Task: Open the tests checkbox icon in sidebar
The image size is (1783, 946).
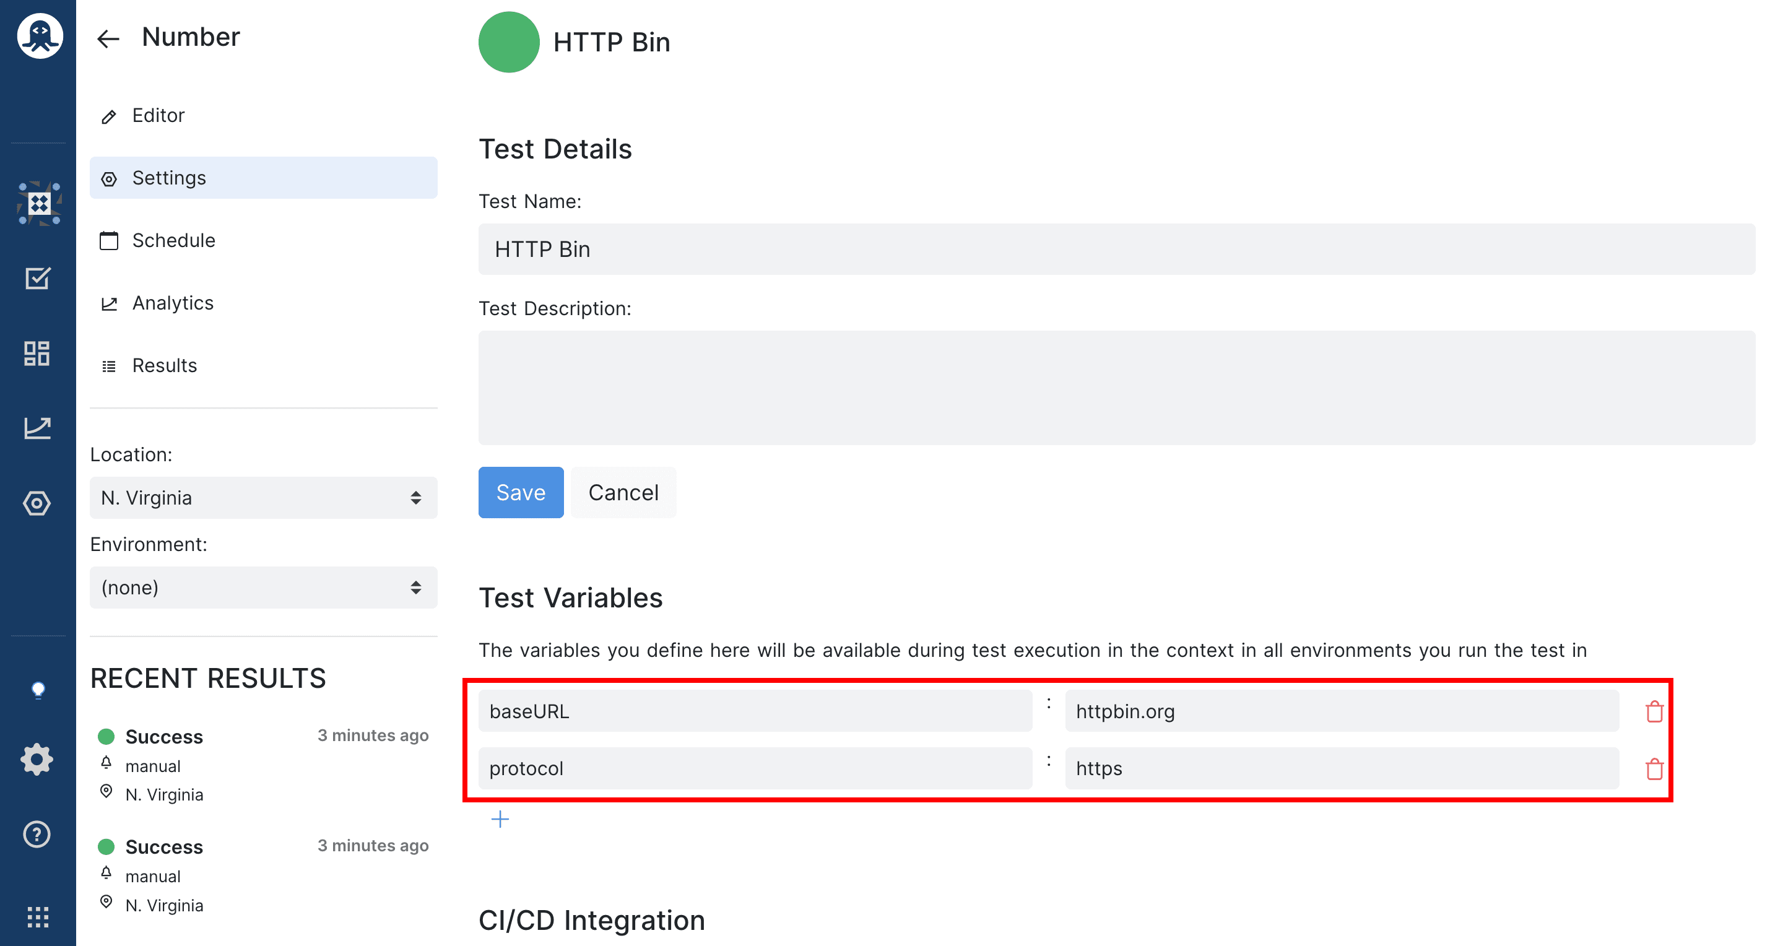Action: pos(37,278)
